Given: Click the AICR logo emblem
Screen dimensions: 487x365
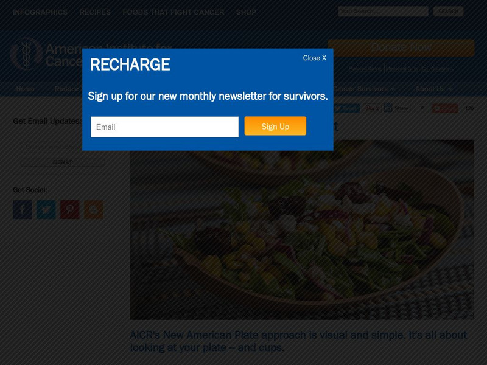Looking at the screenshot, I should [x=26, y=54].
